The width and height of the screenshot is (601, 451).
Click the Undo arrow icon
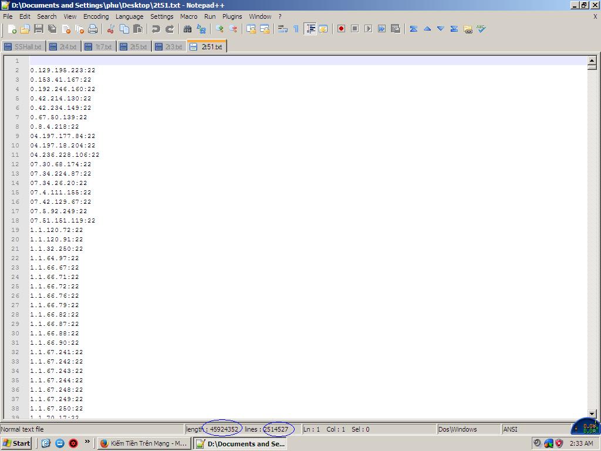pos(156,29)
